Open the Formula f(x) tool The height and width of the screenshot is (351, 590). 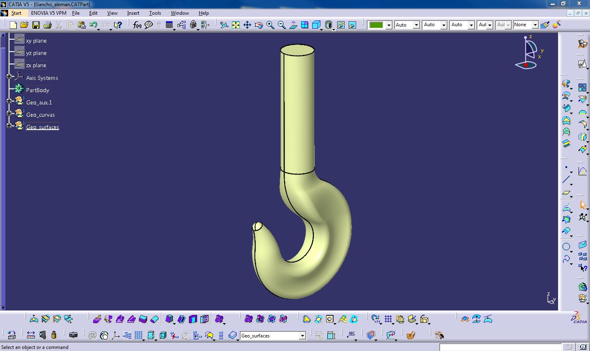137,25
